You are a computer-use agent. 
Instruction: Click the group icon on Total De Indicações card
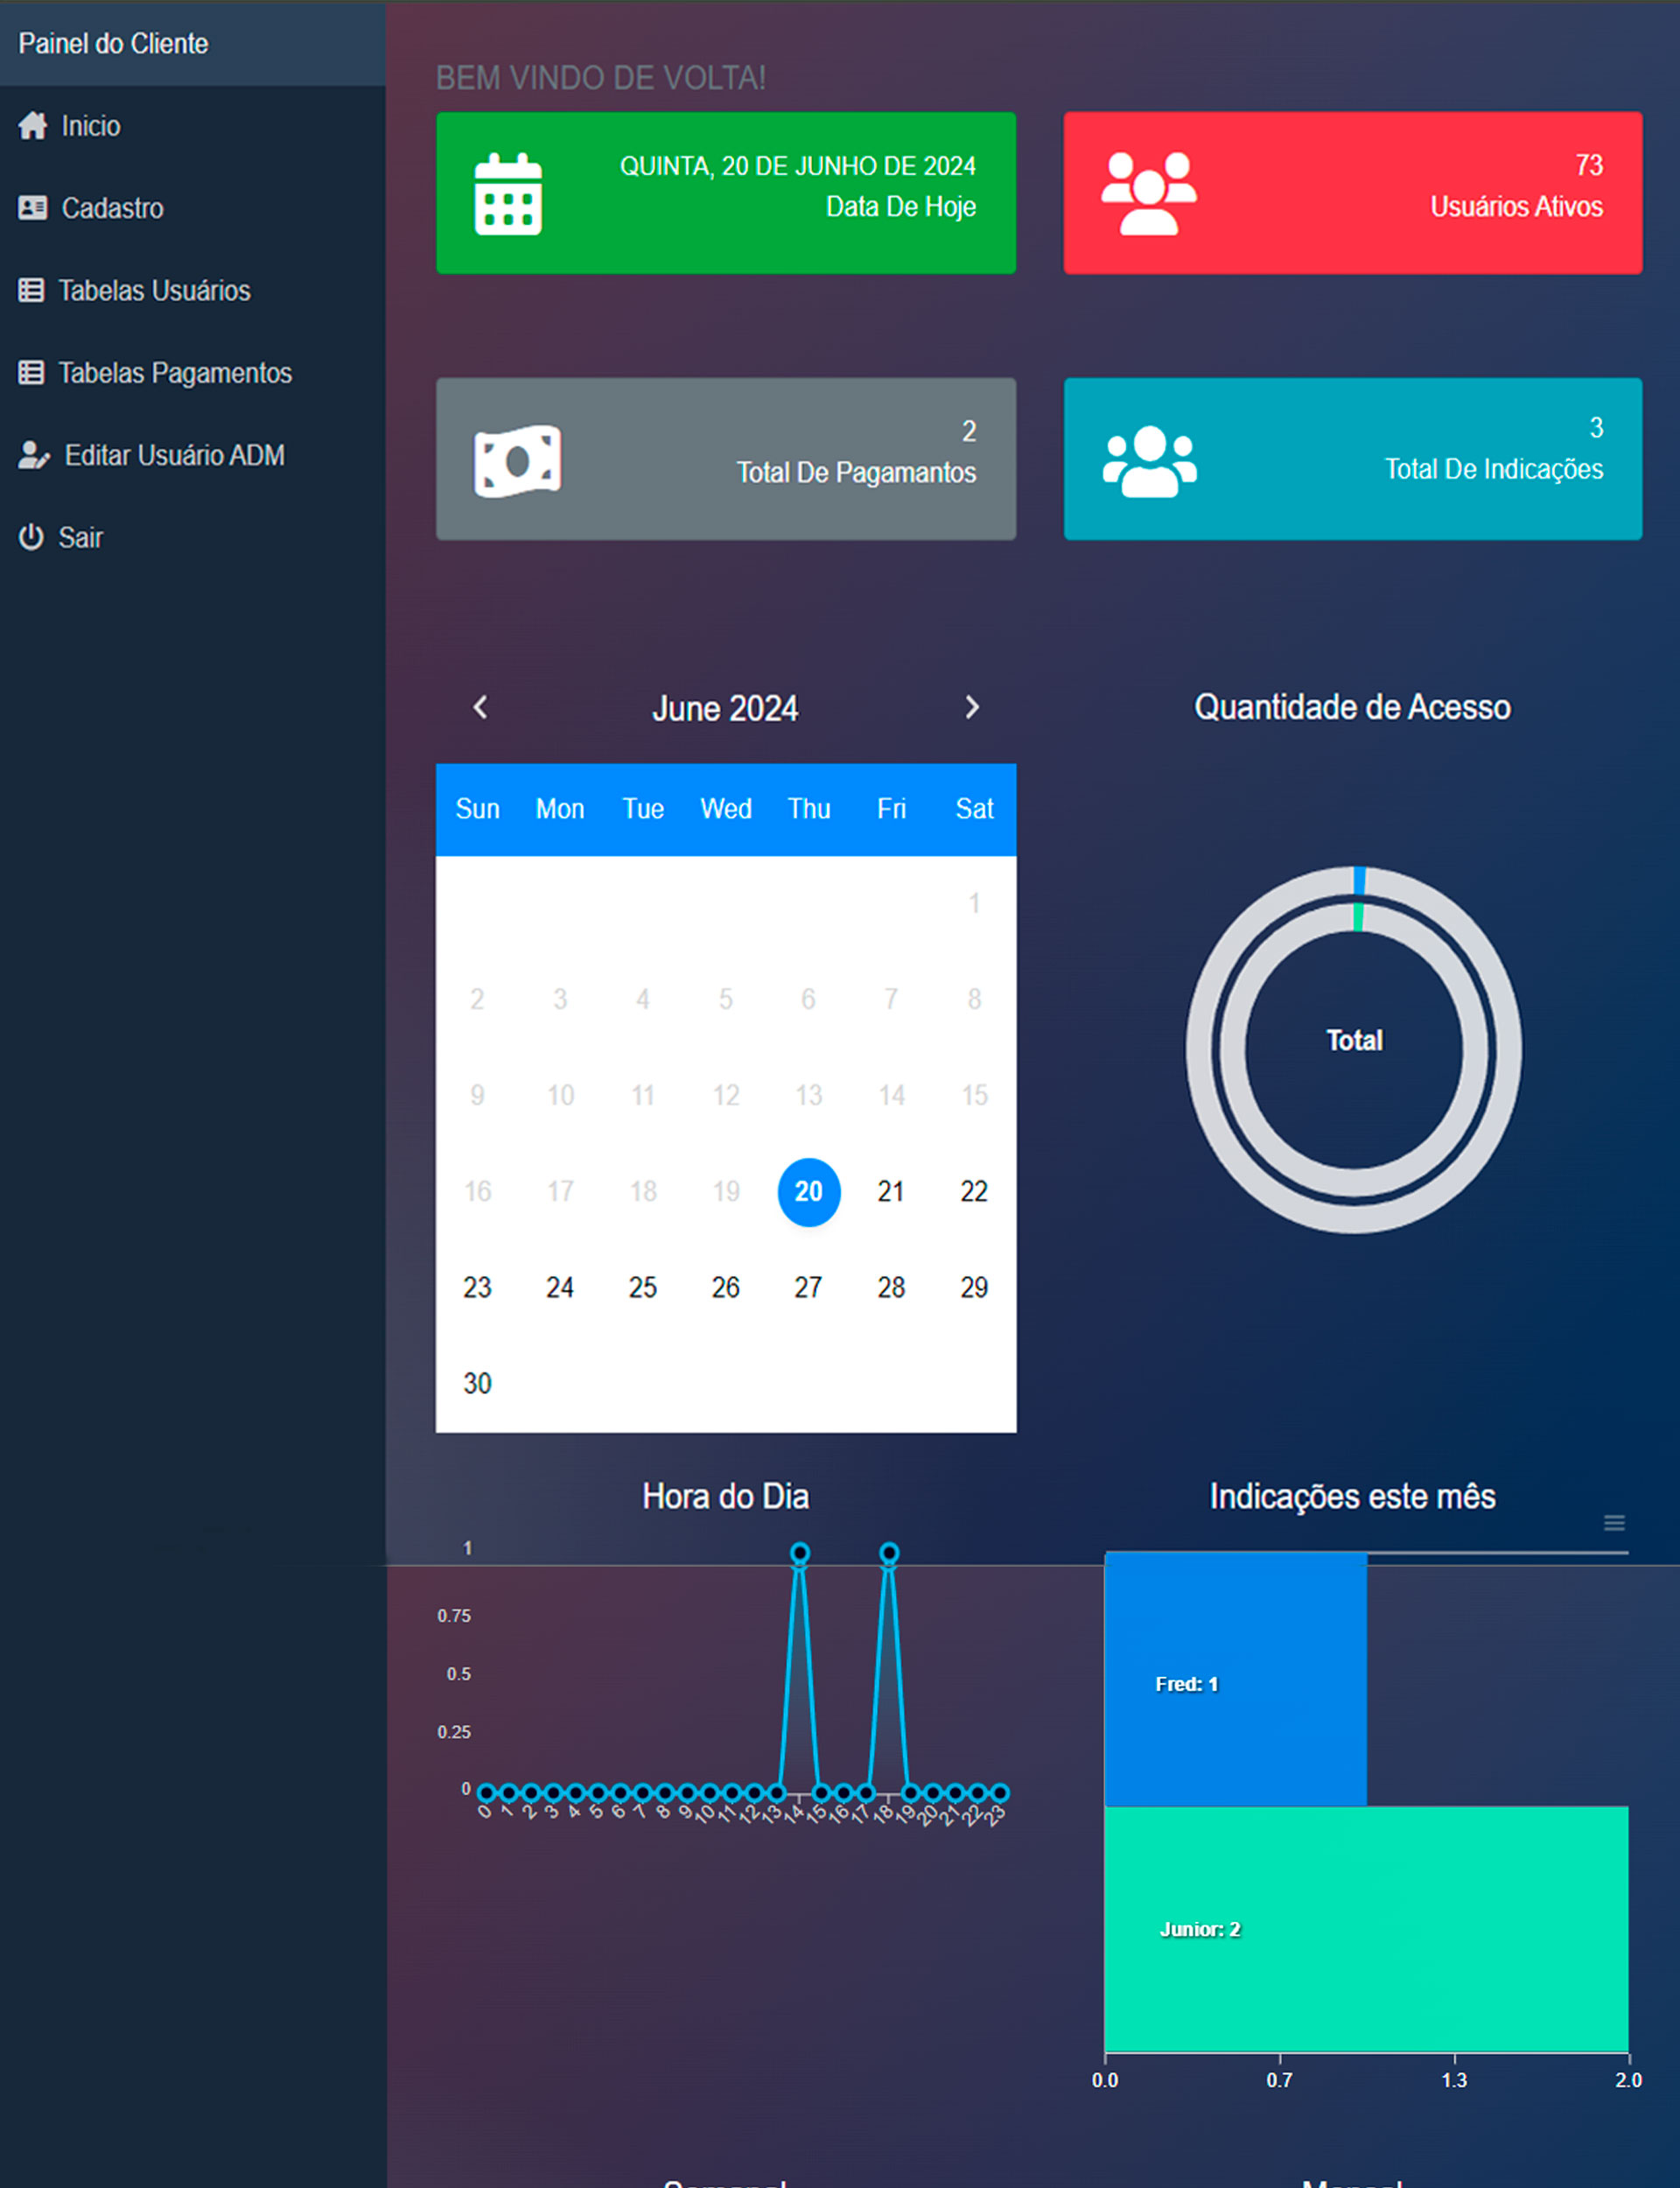(1149, 461)
